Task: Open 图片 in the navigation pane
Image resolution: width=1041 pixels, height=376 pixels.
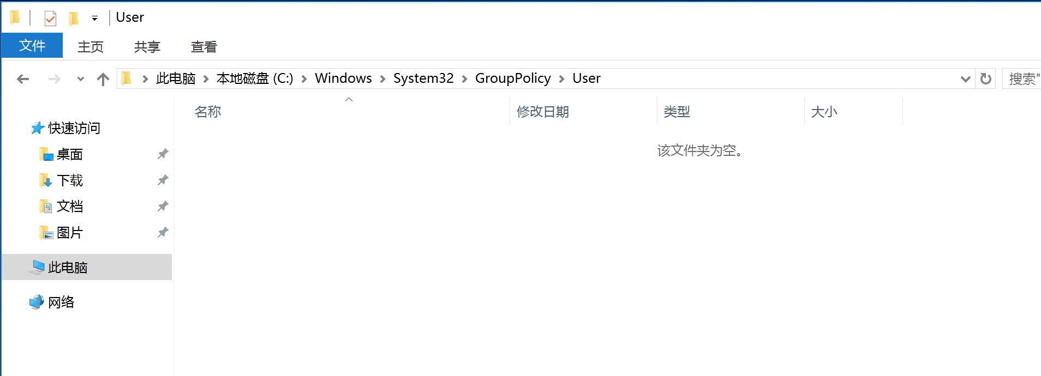Action: click(x=70, y=233)
